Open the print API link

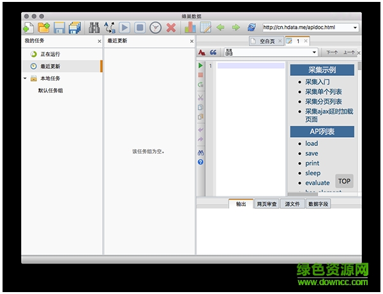pos(312,163)
